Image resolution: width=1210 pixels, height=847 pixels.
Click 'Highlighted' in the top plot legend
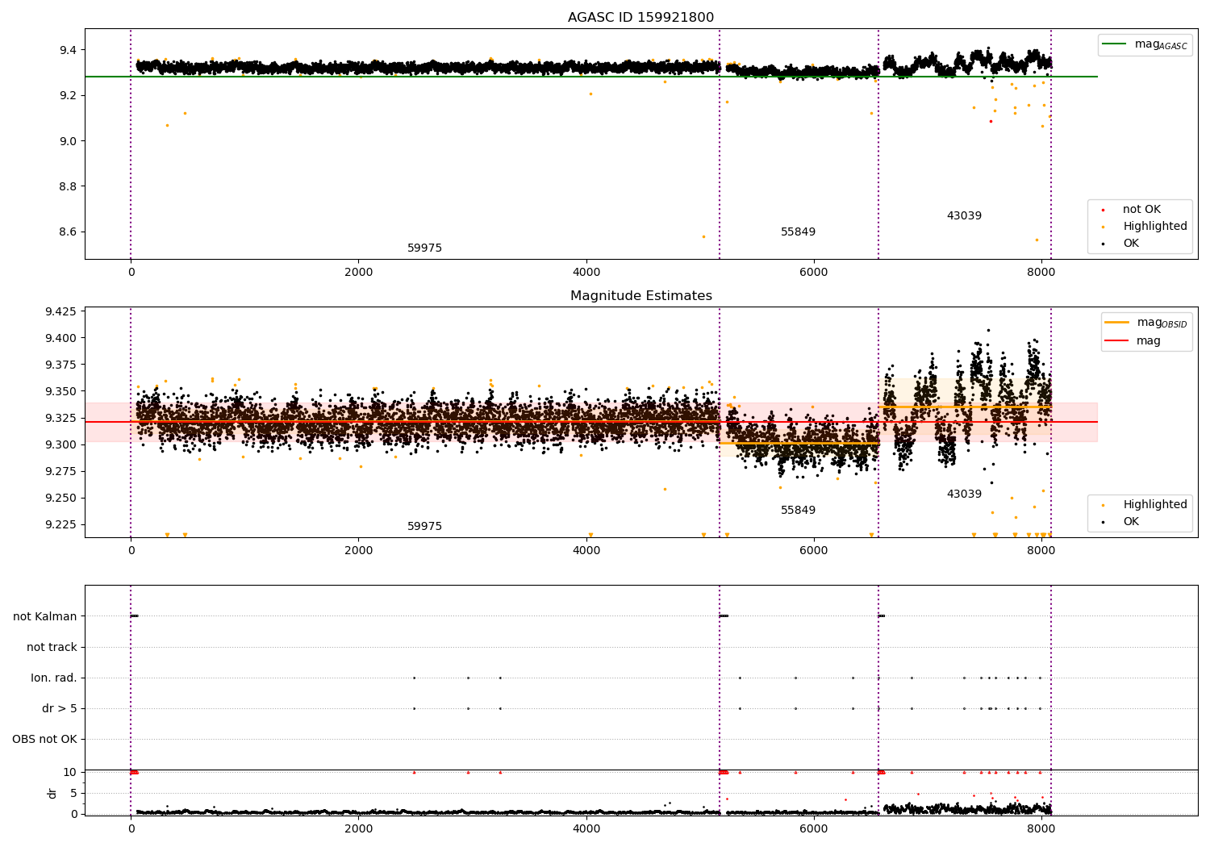1155,227
